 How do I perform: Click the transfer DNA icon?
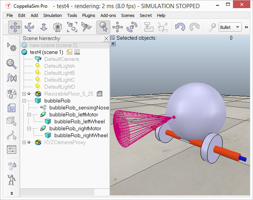click(x=163, y=27)
